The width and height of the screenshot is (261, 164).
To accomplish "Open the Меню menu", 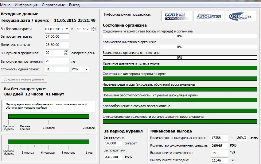I will (5, 5).
